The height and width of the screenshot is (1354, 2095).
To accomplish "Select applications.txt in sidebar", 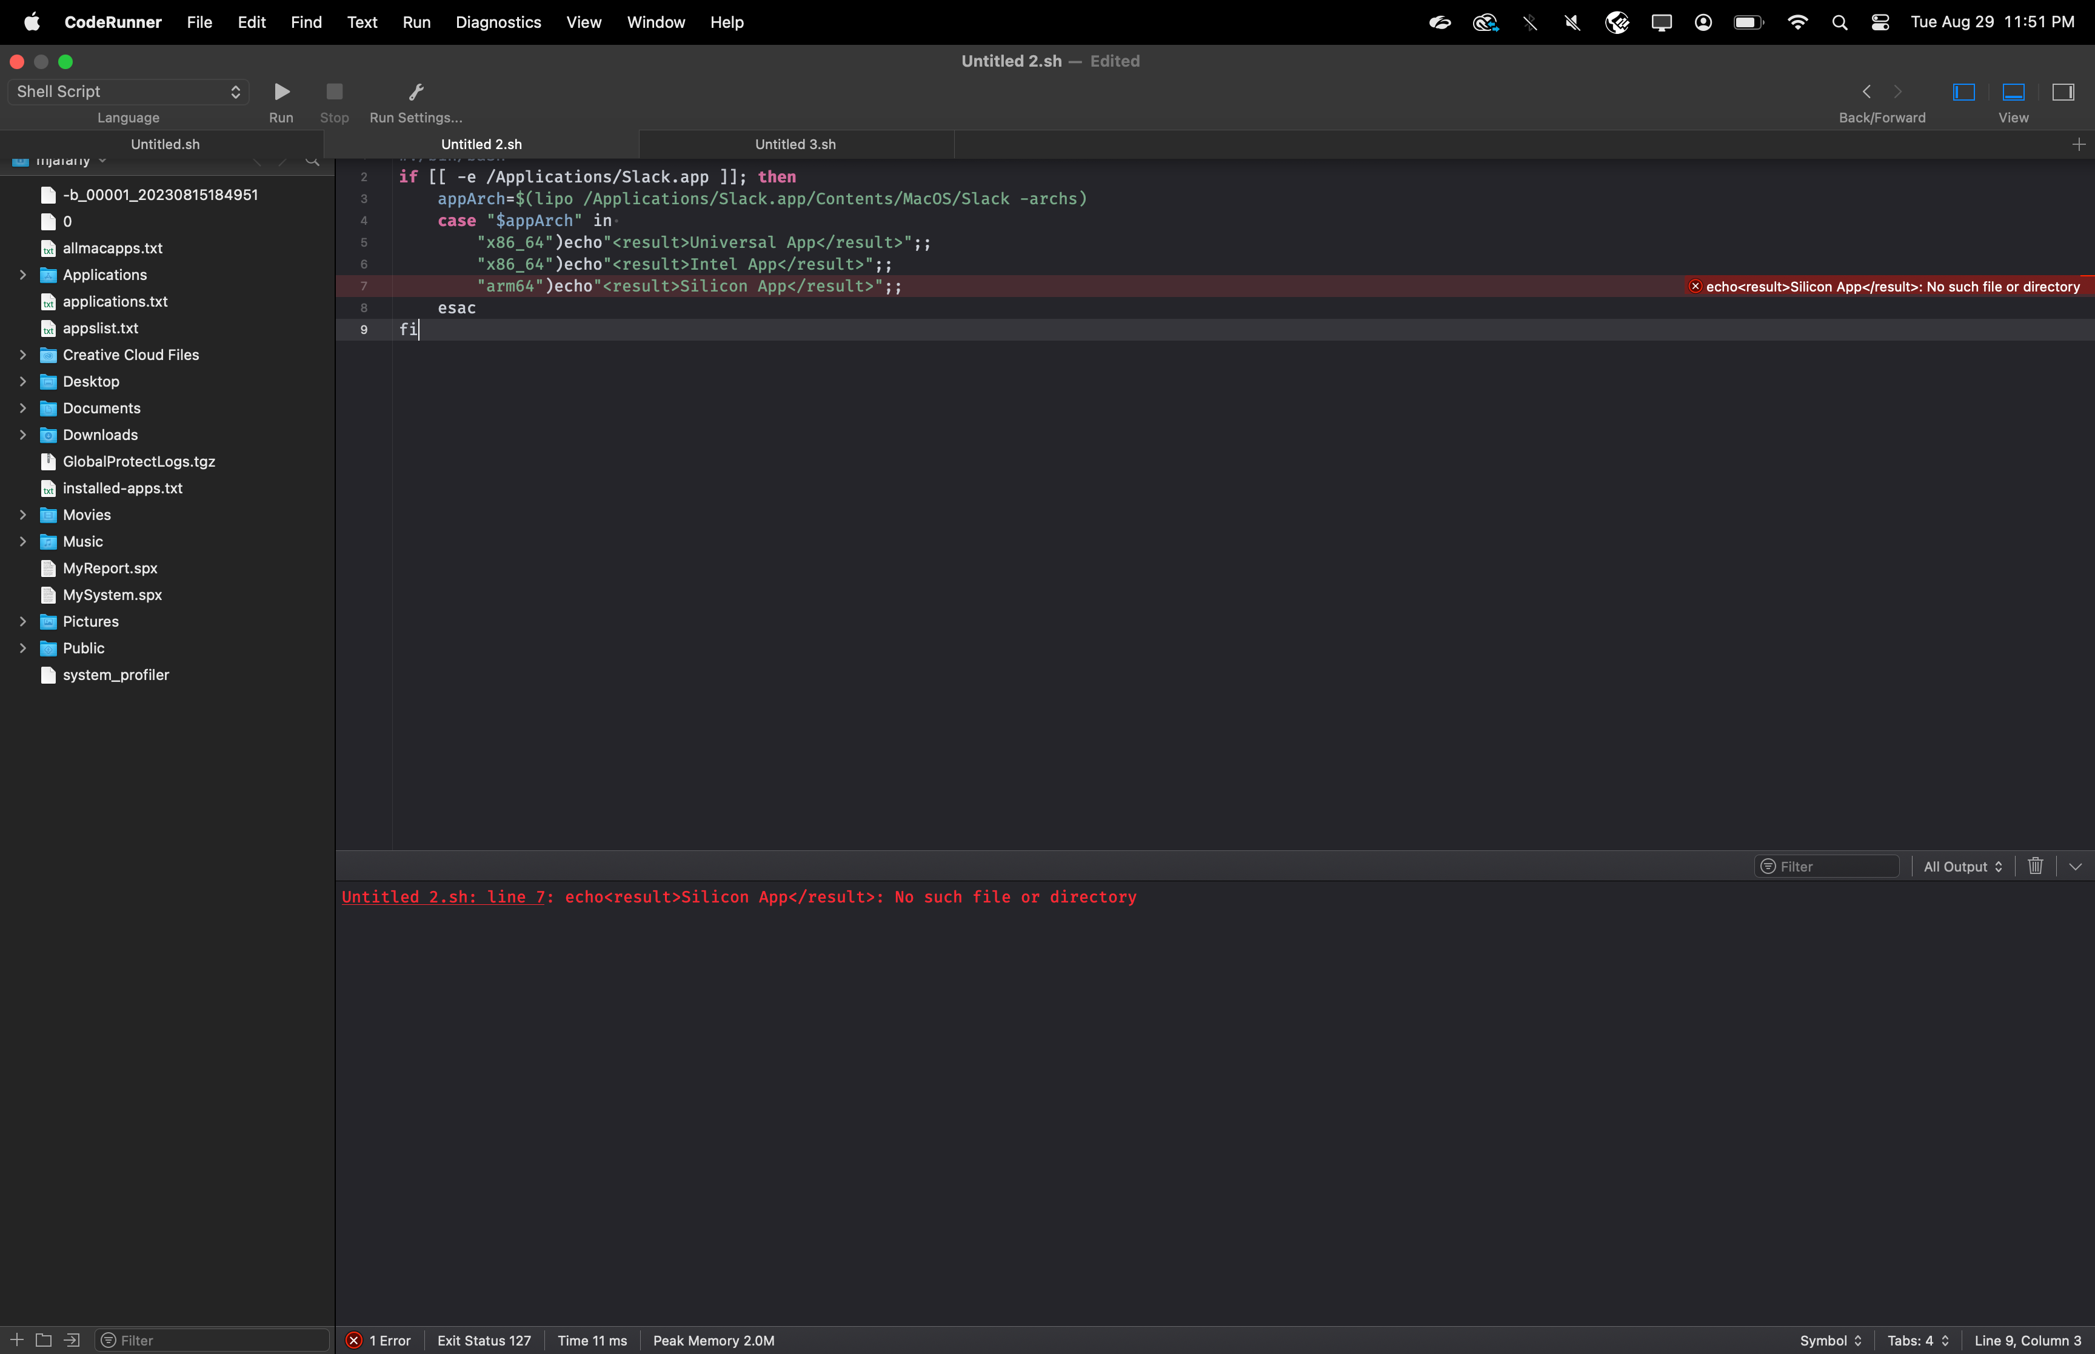I will click(x=115, y=302).
